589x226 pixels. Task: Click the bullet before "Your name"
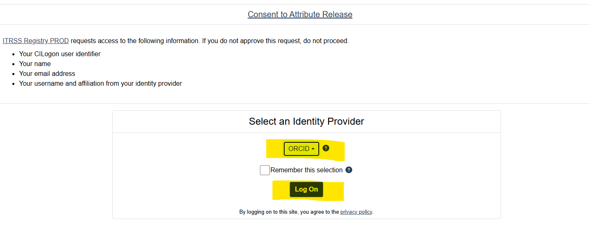tap(14, 64)
